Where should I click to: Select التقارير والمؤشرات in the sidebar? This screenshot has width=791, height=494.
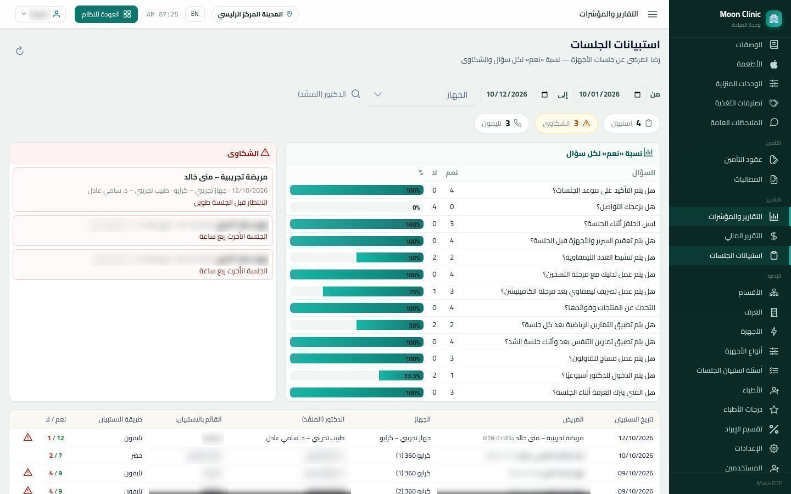coord(729,217)
